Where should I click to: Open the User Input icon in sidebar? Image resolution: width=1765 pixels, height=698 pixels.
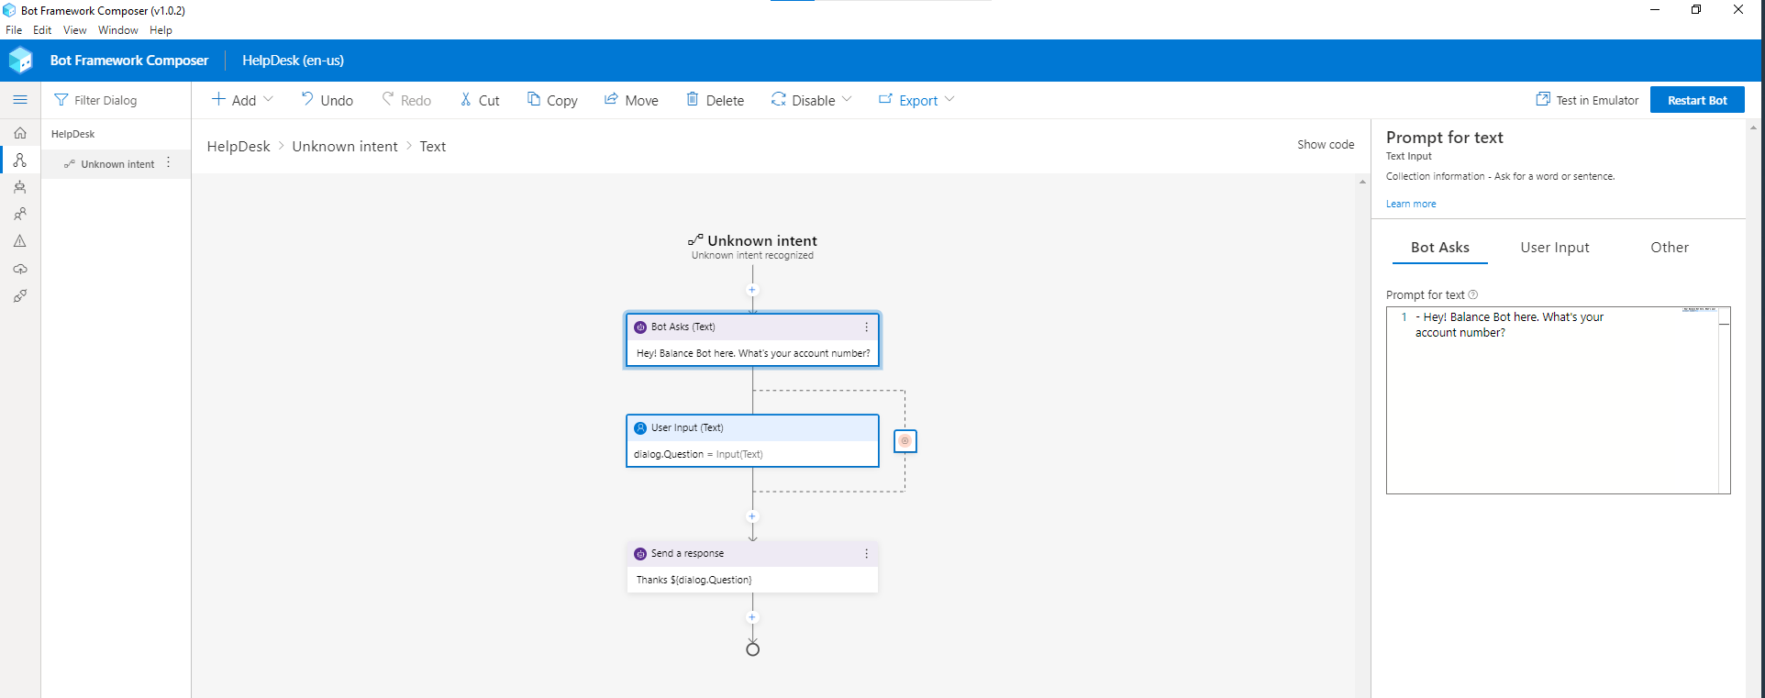20,214
